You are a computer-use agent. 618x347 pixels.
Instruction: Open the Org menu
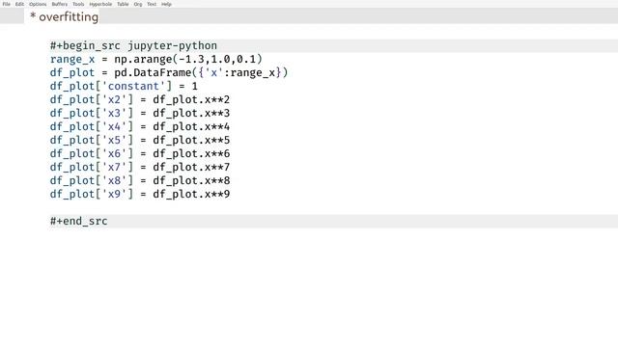pyautogui.click(x=137, y=4)
